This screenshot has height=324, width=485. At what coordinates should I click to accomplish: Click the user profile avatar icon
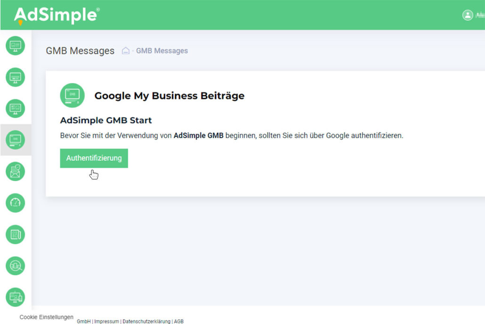pyautogui.click(x=468, y=15)
